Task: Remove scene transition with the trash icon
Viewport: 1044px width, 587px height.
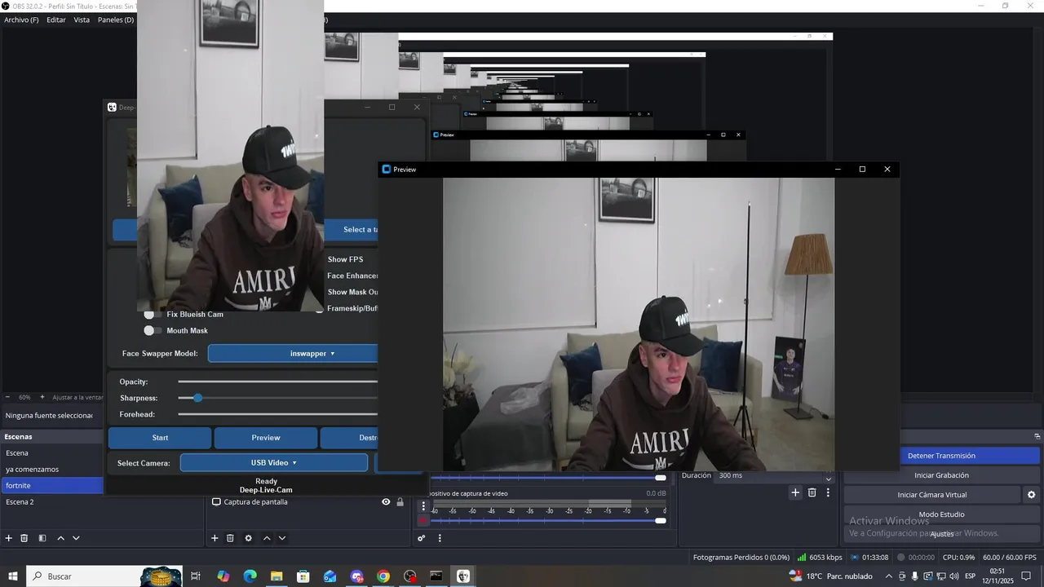Action: click(x=812, y=492)
